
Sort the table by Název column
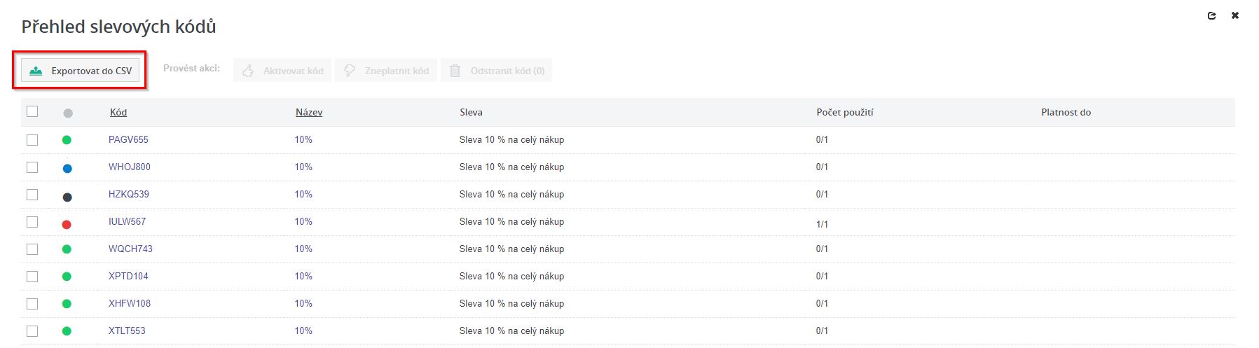pos(309,112)
